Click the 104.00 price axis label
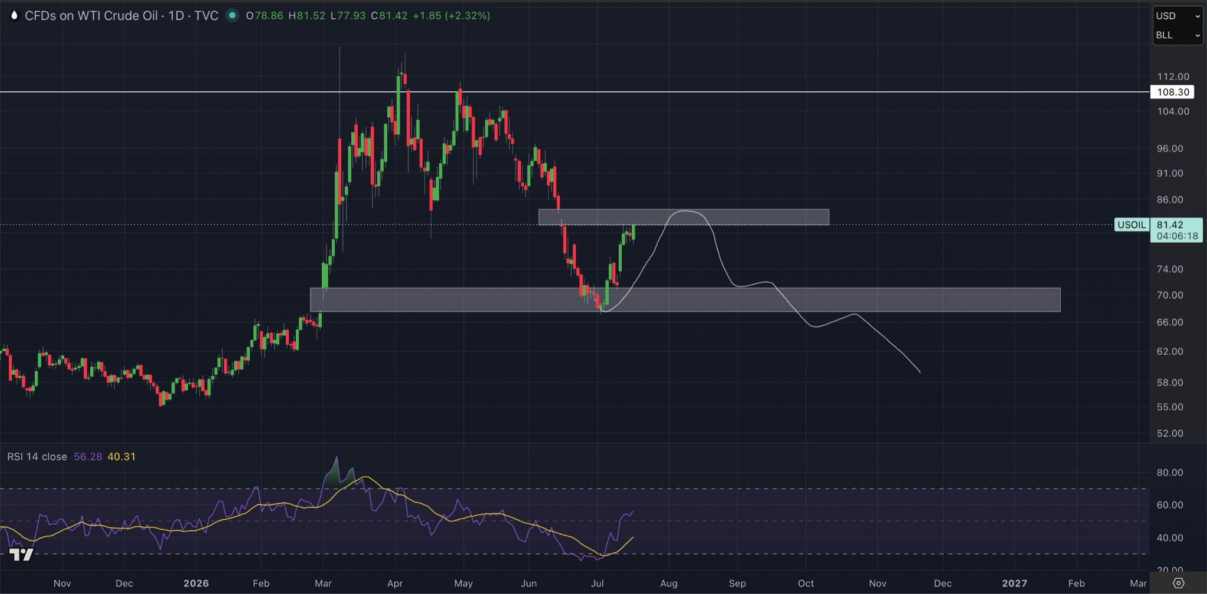1207x594 pixels. click(1173, 111)
